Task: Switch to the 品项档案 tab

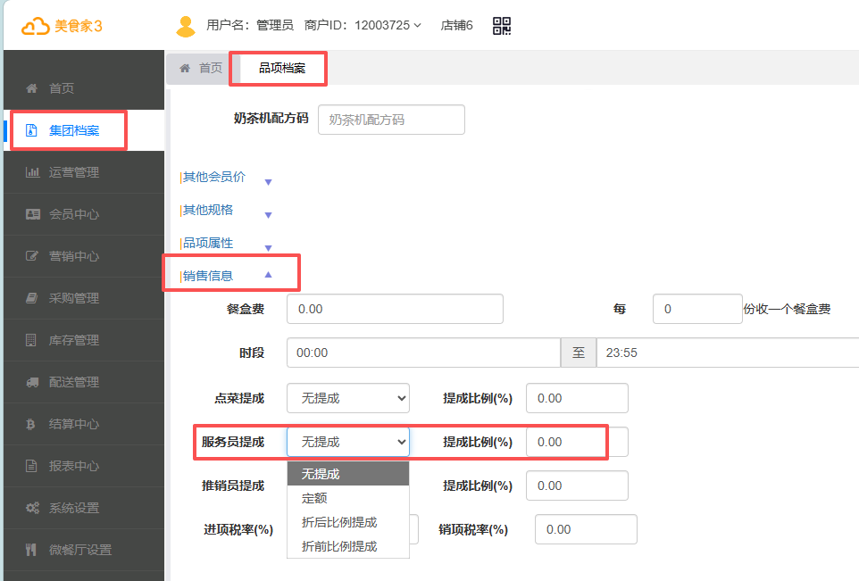Action: click(x=282, y=68)
